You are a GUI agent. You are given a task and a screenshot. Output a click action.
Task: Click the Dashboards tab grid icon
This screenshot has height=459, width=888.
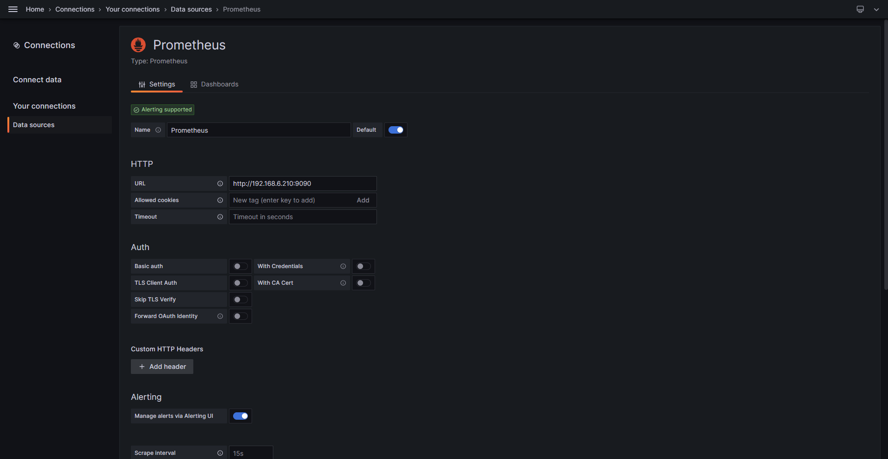194,85
